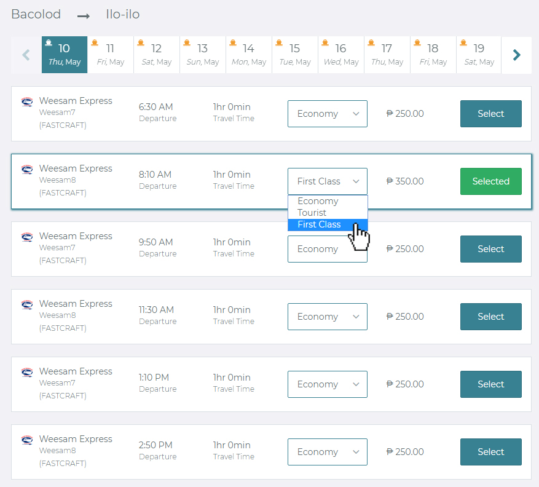539x487 pixels.
Task: Click the Weesam Express logo beside 6:30 AM trip
Action: (27, 101)
